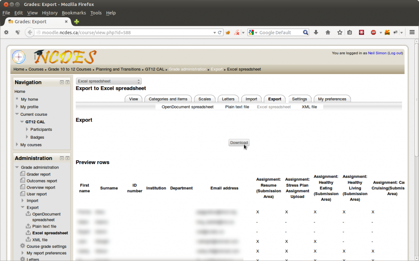
Task: Open My home in Navigation
Action: click(29, 99)
